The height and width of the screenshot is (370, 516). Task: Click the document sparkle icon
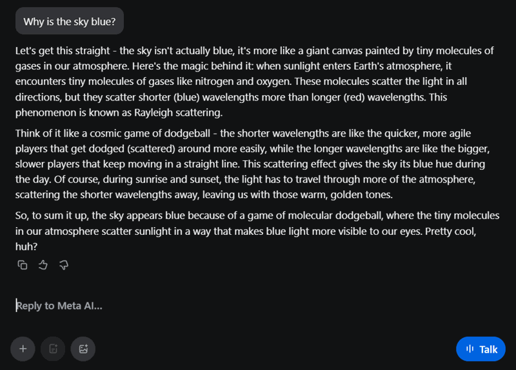click(53, 349)
